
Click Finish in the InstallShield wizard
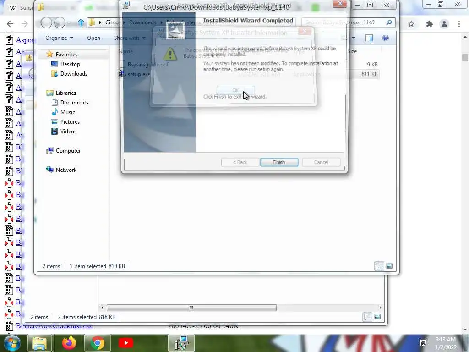pyautogui.click(x=279, y=162)
